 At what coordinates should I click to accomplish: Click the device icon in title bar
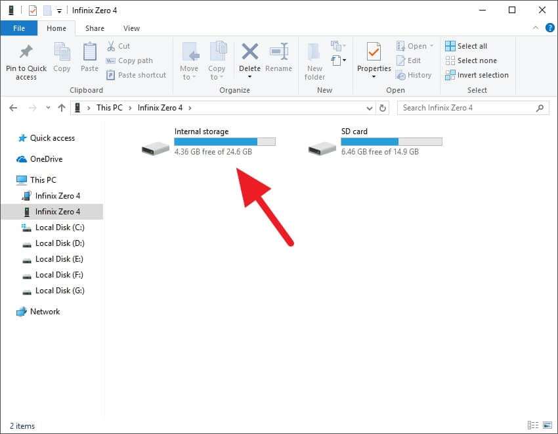point(11,11)
